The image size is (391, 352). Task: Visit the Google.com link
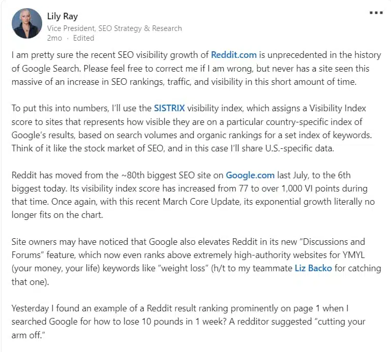pos(250,175)
